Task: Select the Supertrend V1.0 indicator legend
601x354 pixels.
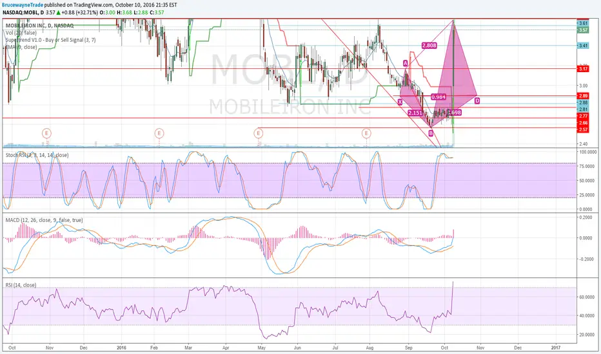Action: point(50,40)
